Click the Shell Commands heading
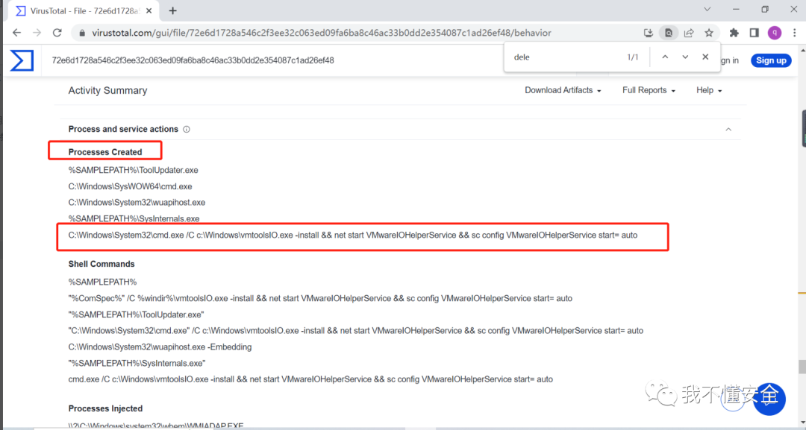The width and height of the screenshot is (806, 430). click(101, 264)
